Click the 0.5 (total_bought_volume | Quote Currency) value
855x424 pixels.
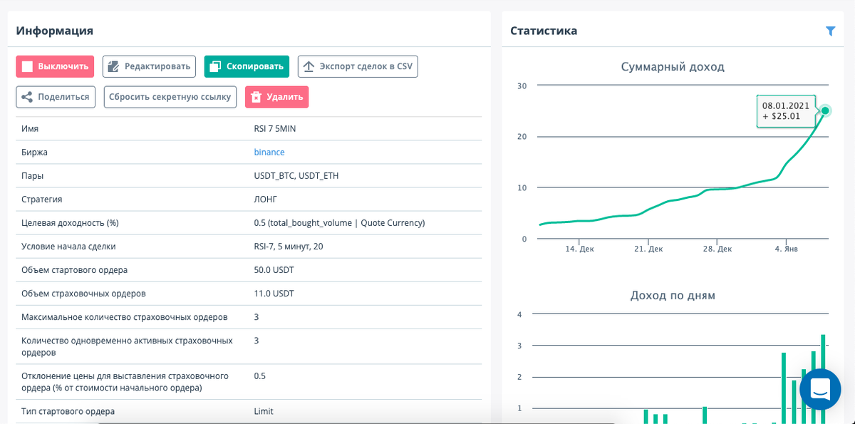pyautogui.click(x=340, y=223)
